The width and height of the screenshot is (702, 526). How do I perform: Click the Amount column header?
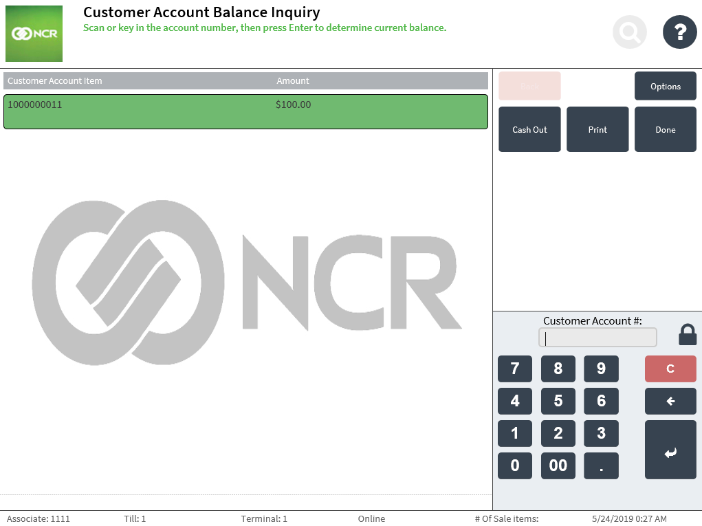click(293, 81)
